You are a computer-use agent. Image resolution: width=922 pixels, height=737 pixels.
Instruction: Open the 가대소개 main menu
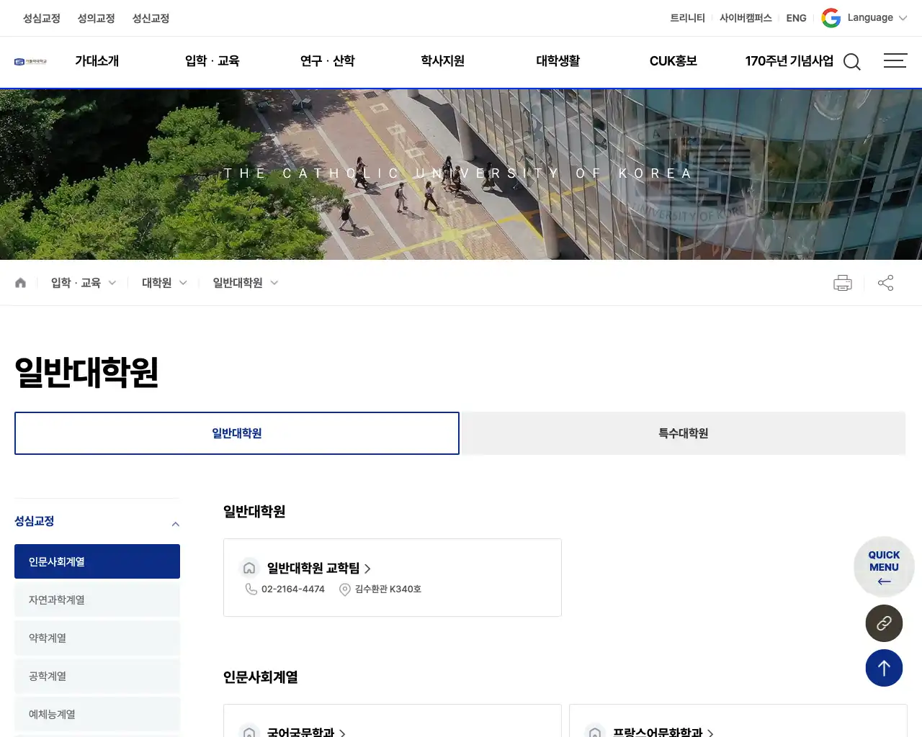(x=97, y=61)
